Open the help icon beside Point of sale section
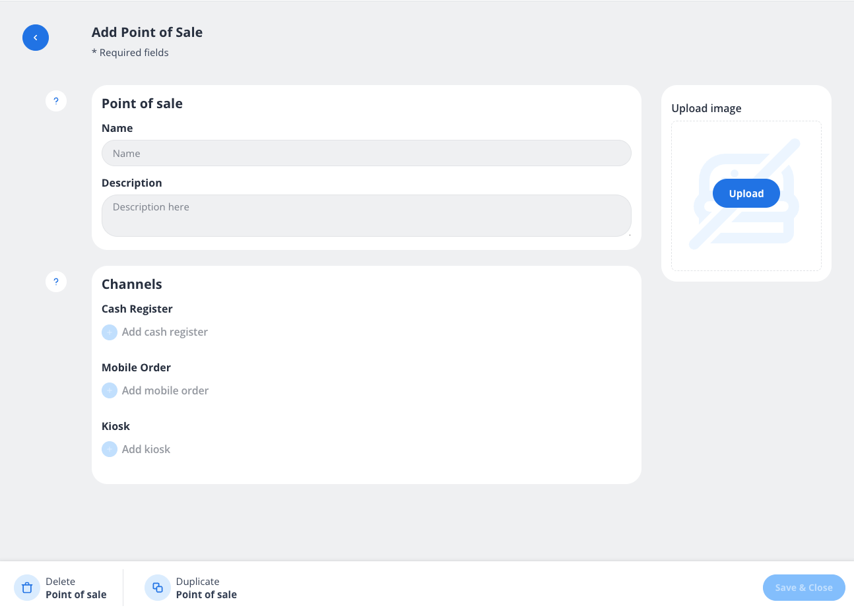This screenshot has height=614, width=854. [56, 100]
